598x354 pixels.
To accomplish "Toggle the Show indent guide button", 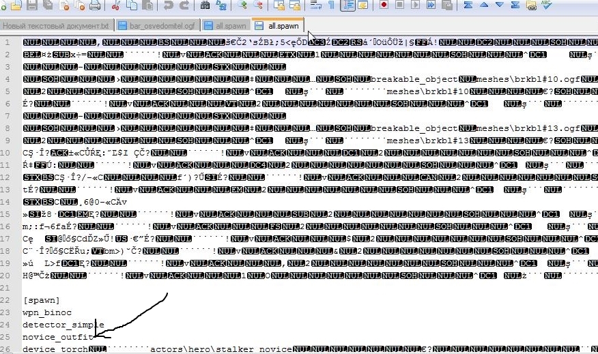I will click(x=347, y=5).
